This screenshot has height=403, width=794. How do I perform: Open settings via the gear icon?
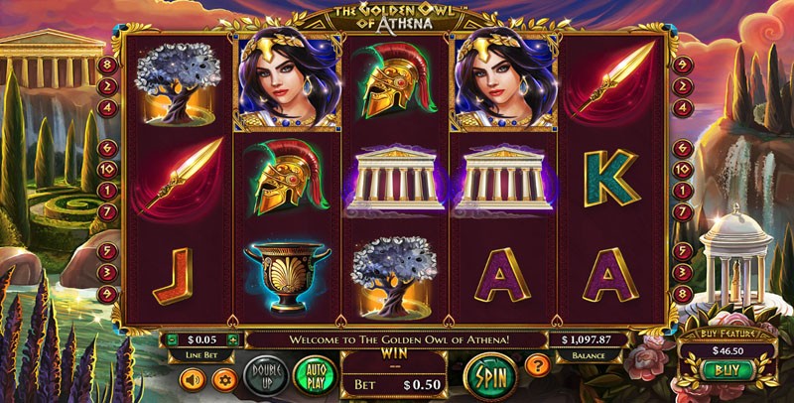coord(224,380)
